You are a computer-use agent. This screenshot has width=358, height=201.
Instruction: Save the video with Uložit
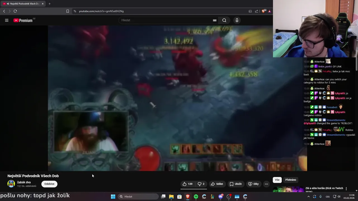point(235,184)
